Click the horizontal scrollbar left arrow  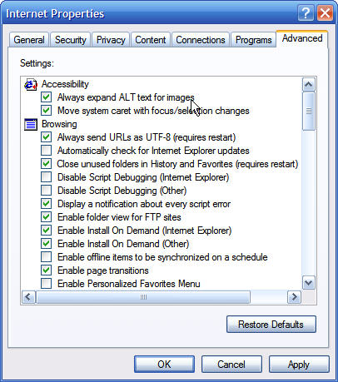[x=28, y=297]
